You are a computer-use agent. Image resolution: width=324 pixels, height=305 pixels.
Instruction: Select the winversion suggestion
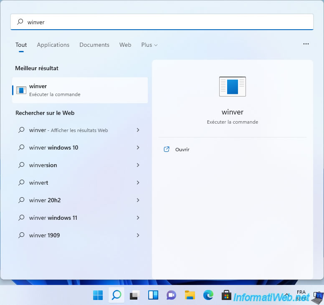pos(80,165)
